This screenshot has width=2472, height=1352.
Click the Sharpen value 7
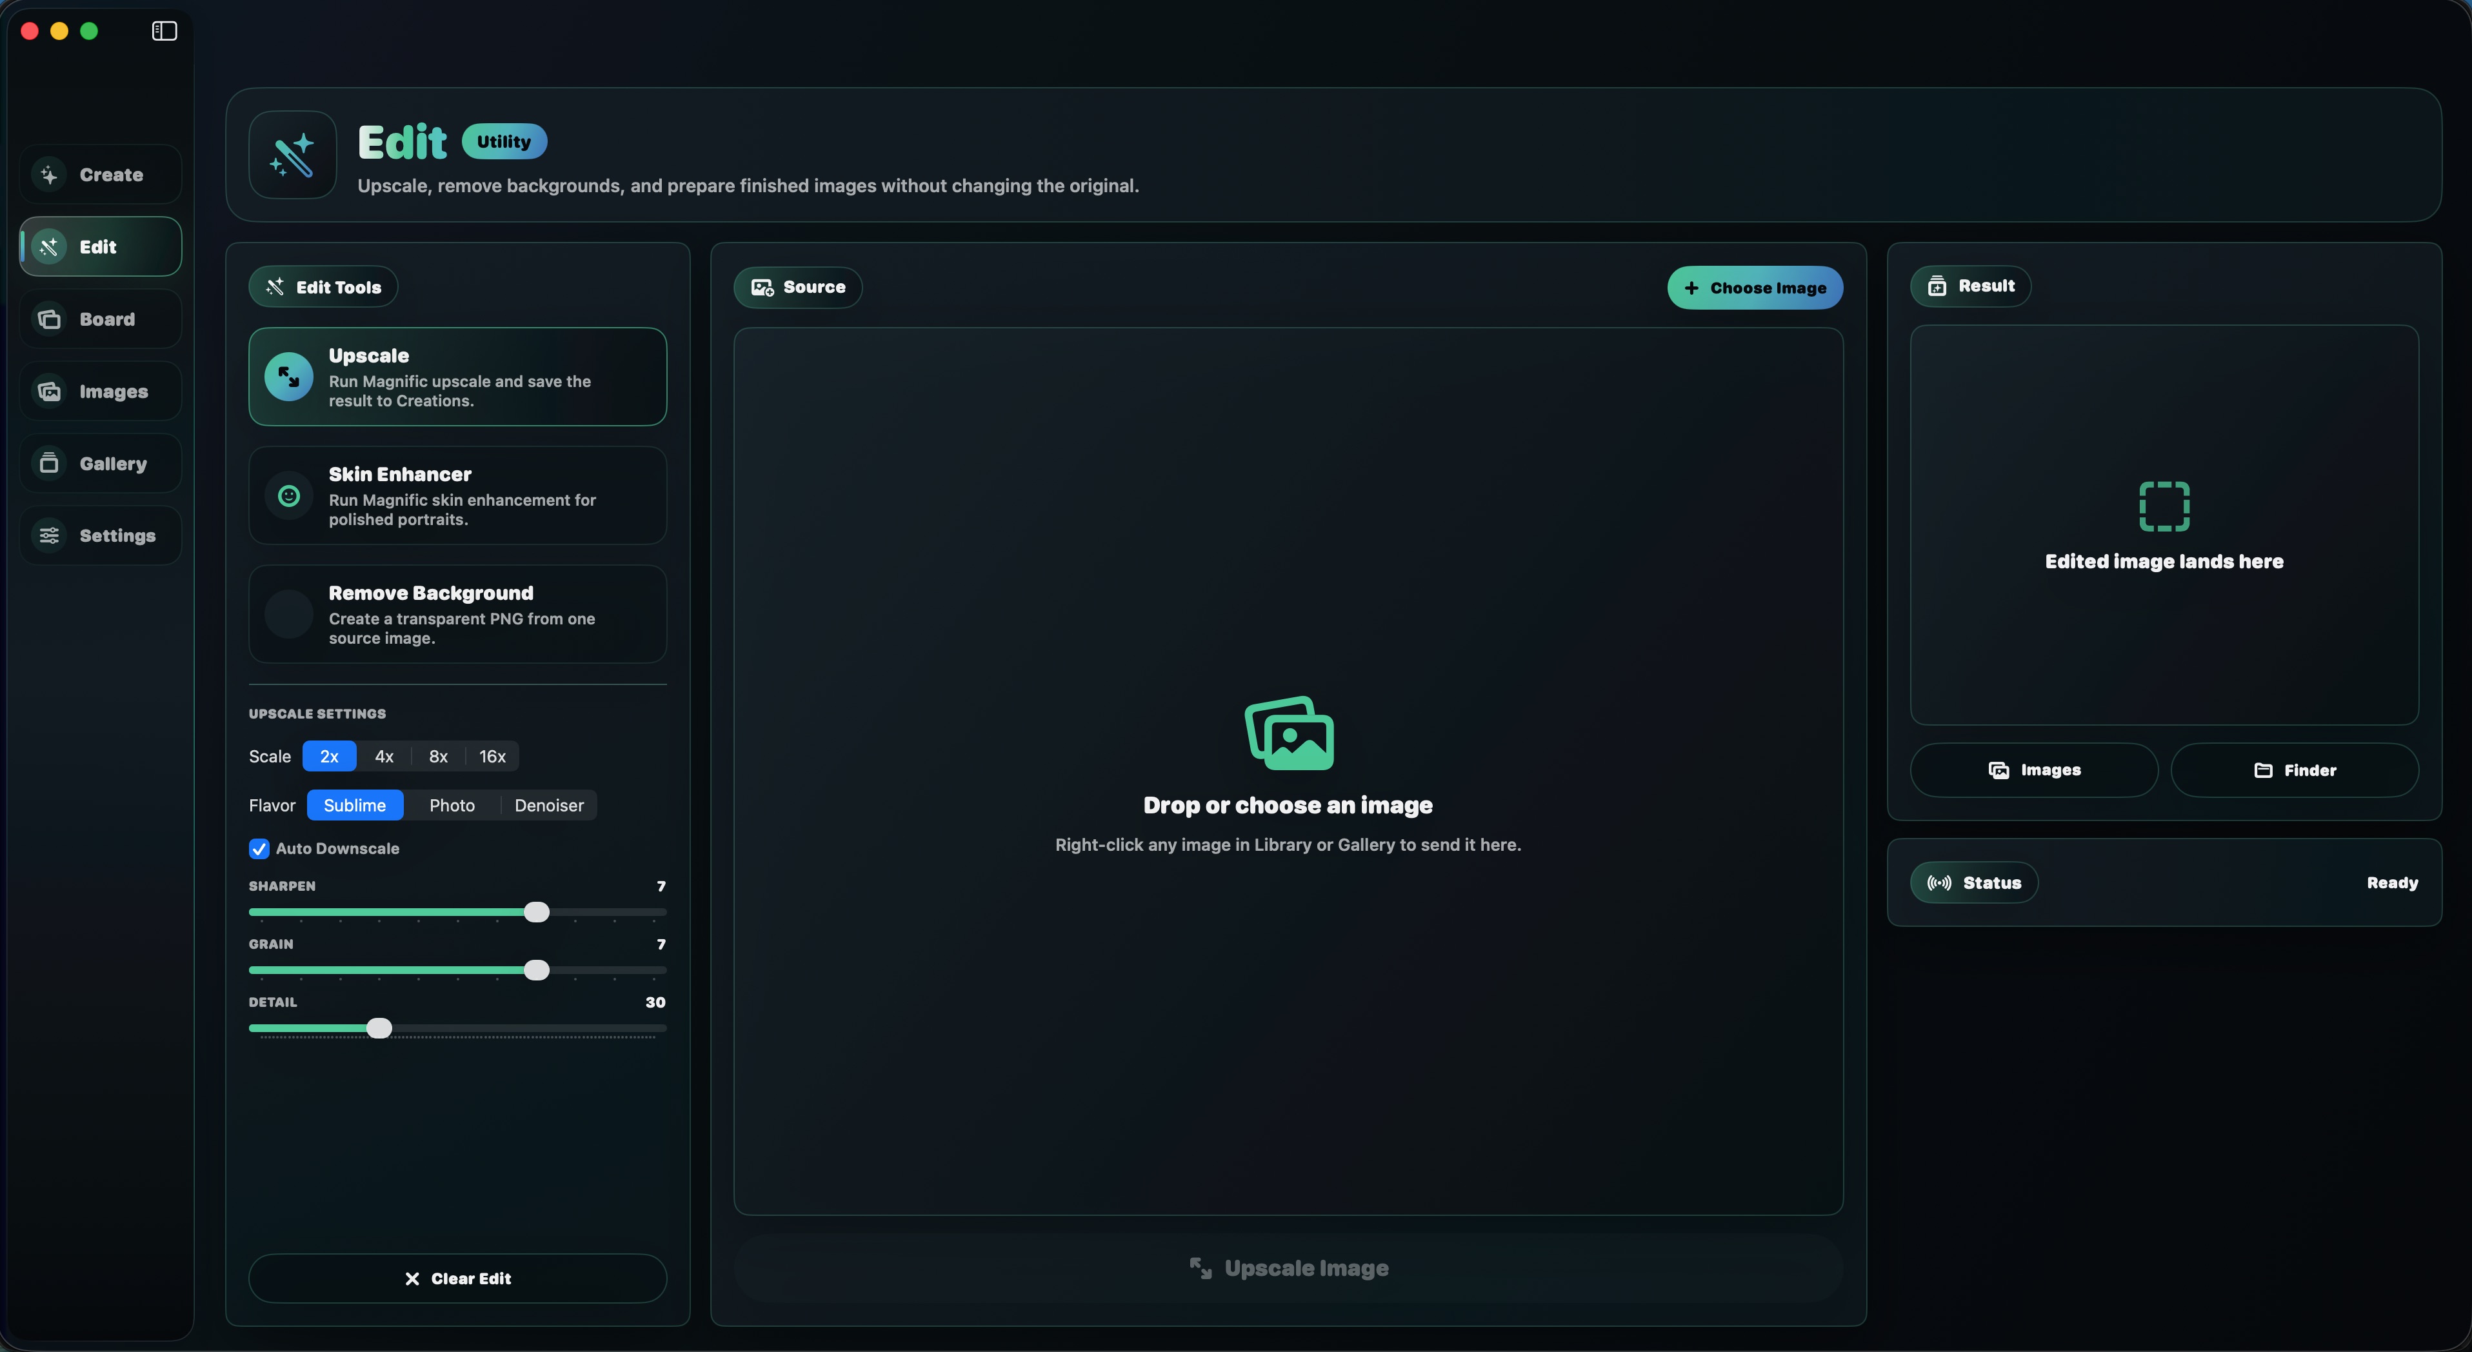click(x=661, y=886)
